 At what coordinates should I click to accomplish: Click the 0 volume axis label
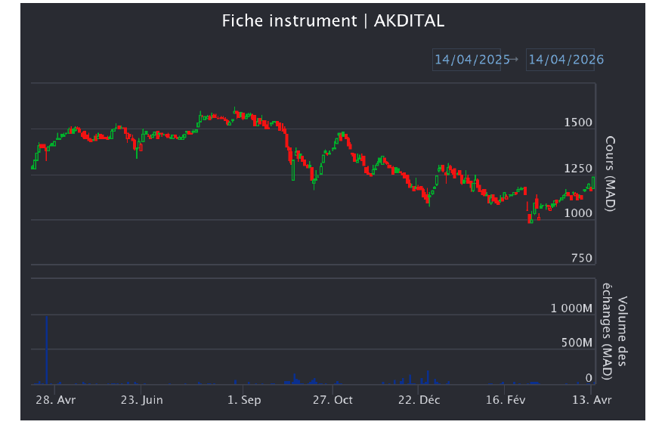589,377
